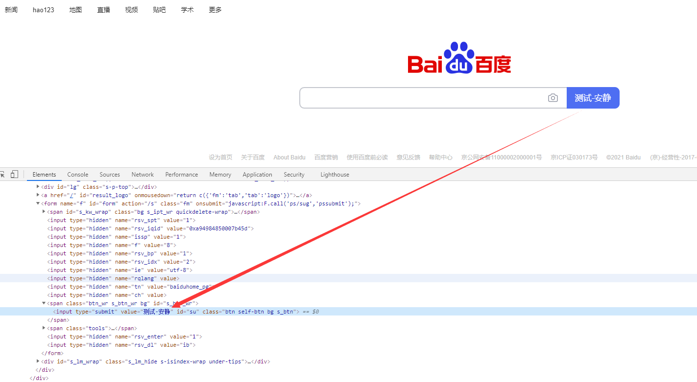Switch to the Memory tab
697x382 pixels.
pos(220,175)
